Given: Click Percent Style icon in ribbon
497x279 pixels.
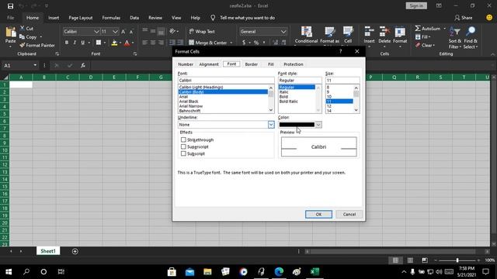Looking at the screenshot, I should click(x=256, y=43).
